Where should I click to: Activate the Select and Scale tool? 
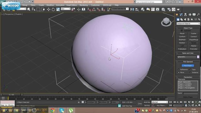click(x=58, y=9)
